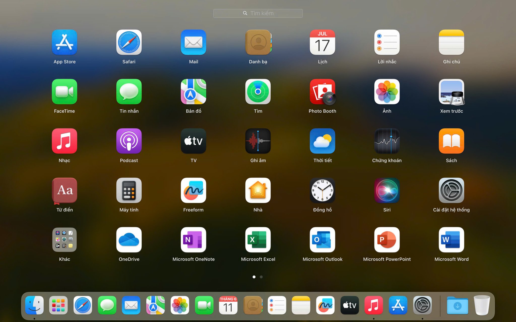Open Contacts from the Dock

[253, 305]
